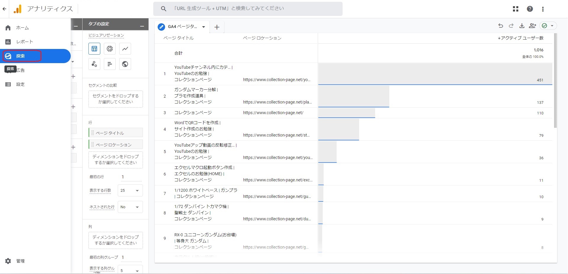This screenshot has height=274, width=568.
Task: Open the 表示する行数 dropdown showing 25
Action: click(130, 191)
